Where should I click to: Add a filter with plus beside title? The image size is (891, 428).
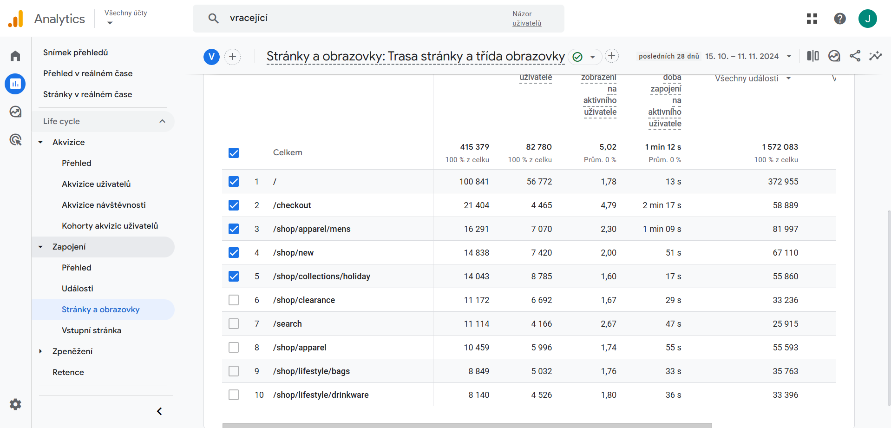612,56
